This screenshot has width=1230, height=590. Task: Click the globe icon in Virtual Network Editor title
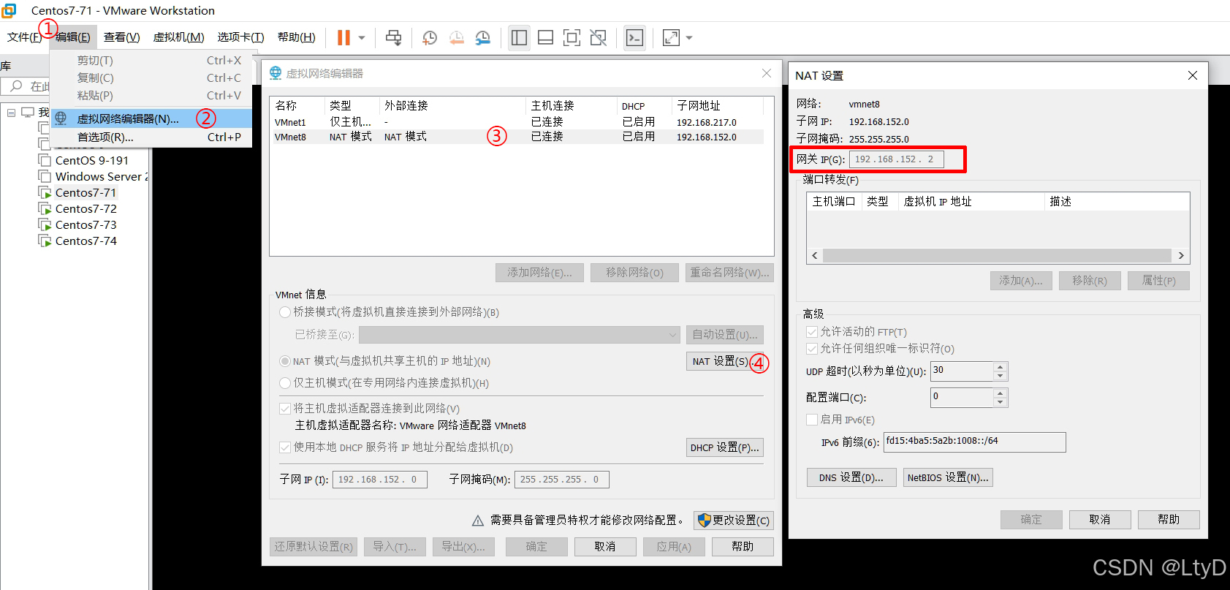tap(276, 73)
